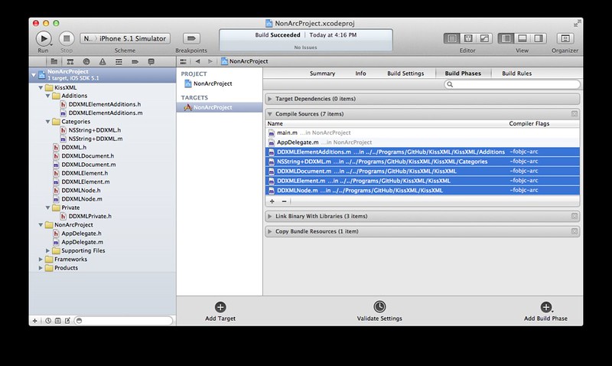612x366 pixels.
Task: Show the Breakpoint navigator
Action: coord(135,62)
